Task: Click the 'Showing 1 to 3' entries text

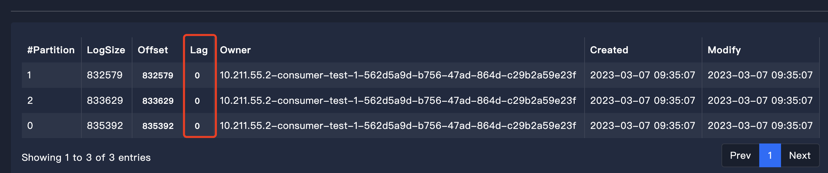Action: pyautogui.click(x=86, y=157)
